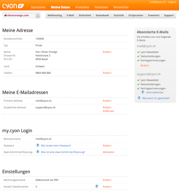Select Meine Daten in main navigation
This screenshot has width=179, height=193.
[x=60, y=7]
